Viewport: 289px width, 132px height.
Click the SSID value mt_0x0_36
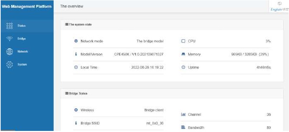pos(155,123)
